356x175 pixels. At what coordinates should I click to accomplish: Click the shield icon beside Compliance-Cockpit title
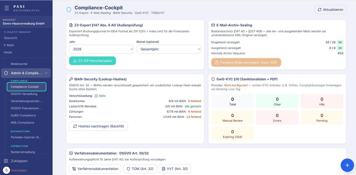(69, 10)
